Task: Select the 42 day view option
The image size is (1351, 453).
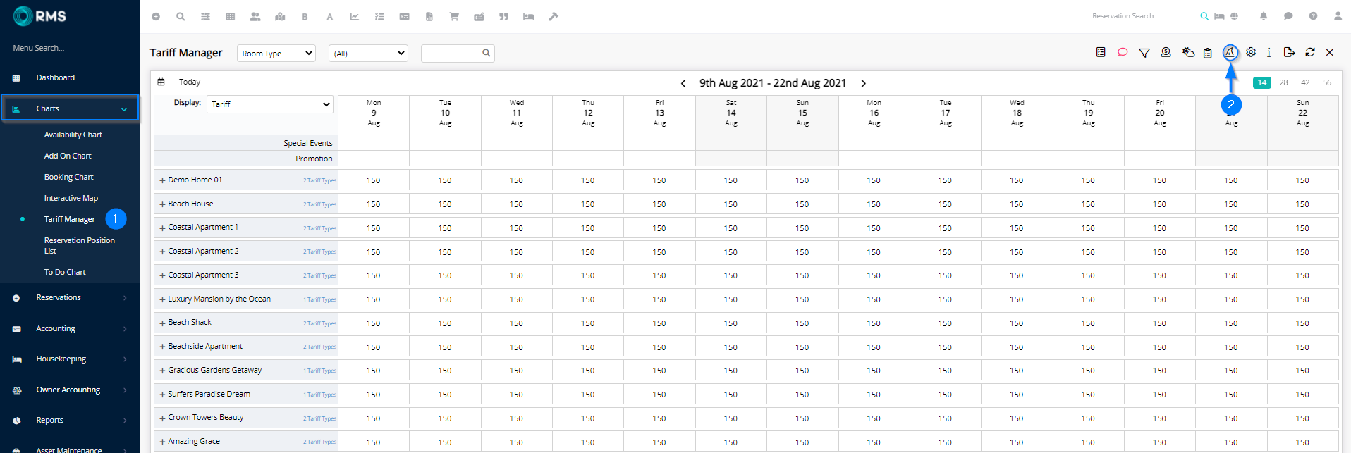Action: [x=1305, y=82]
